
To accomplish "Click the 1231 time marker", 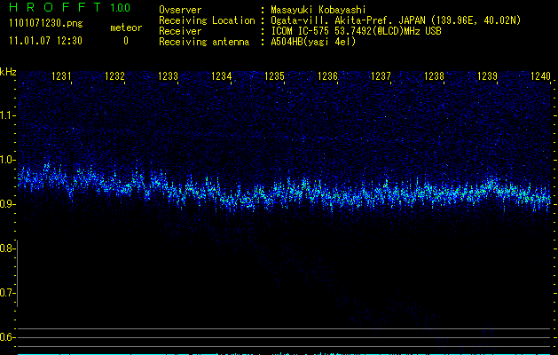I will [62, 77].
